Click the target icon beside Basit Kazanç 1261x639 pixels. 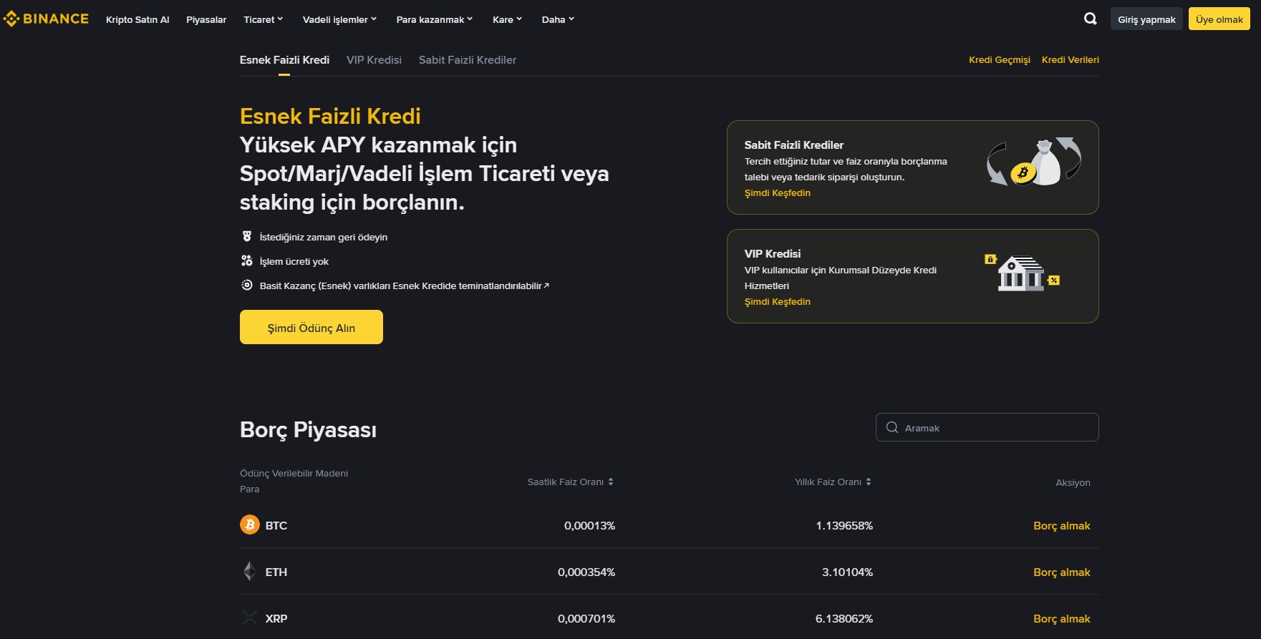coord(247,286)
